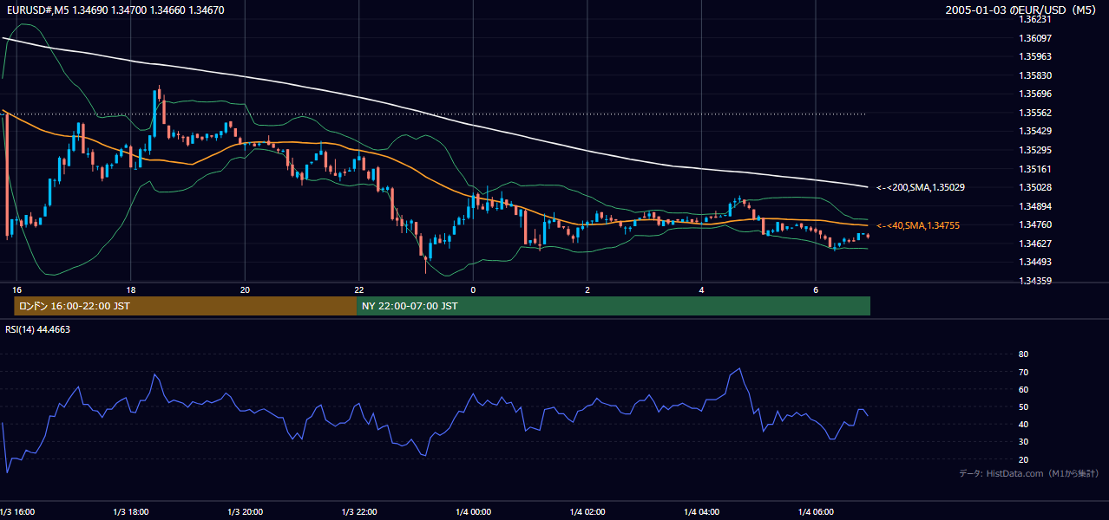Click price axis value 1.35830
This screenshot has height=520, width=1109.
coord(1034,75)
